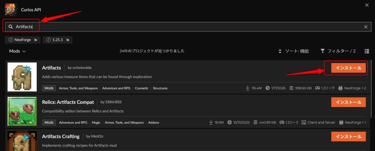Switch the list view layout
The width and height of the screenshot is (375, 151).
pos(367,51)
